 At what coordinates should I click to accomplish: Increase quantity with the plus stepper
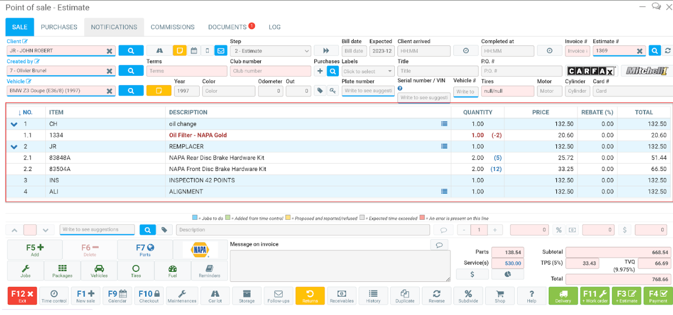click(494, 230)
